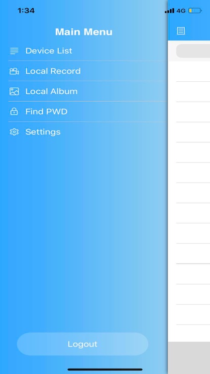Tap the list icon in the top blue bar
The image size is (210, 374).
click(181, 31)
